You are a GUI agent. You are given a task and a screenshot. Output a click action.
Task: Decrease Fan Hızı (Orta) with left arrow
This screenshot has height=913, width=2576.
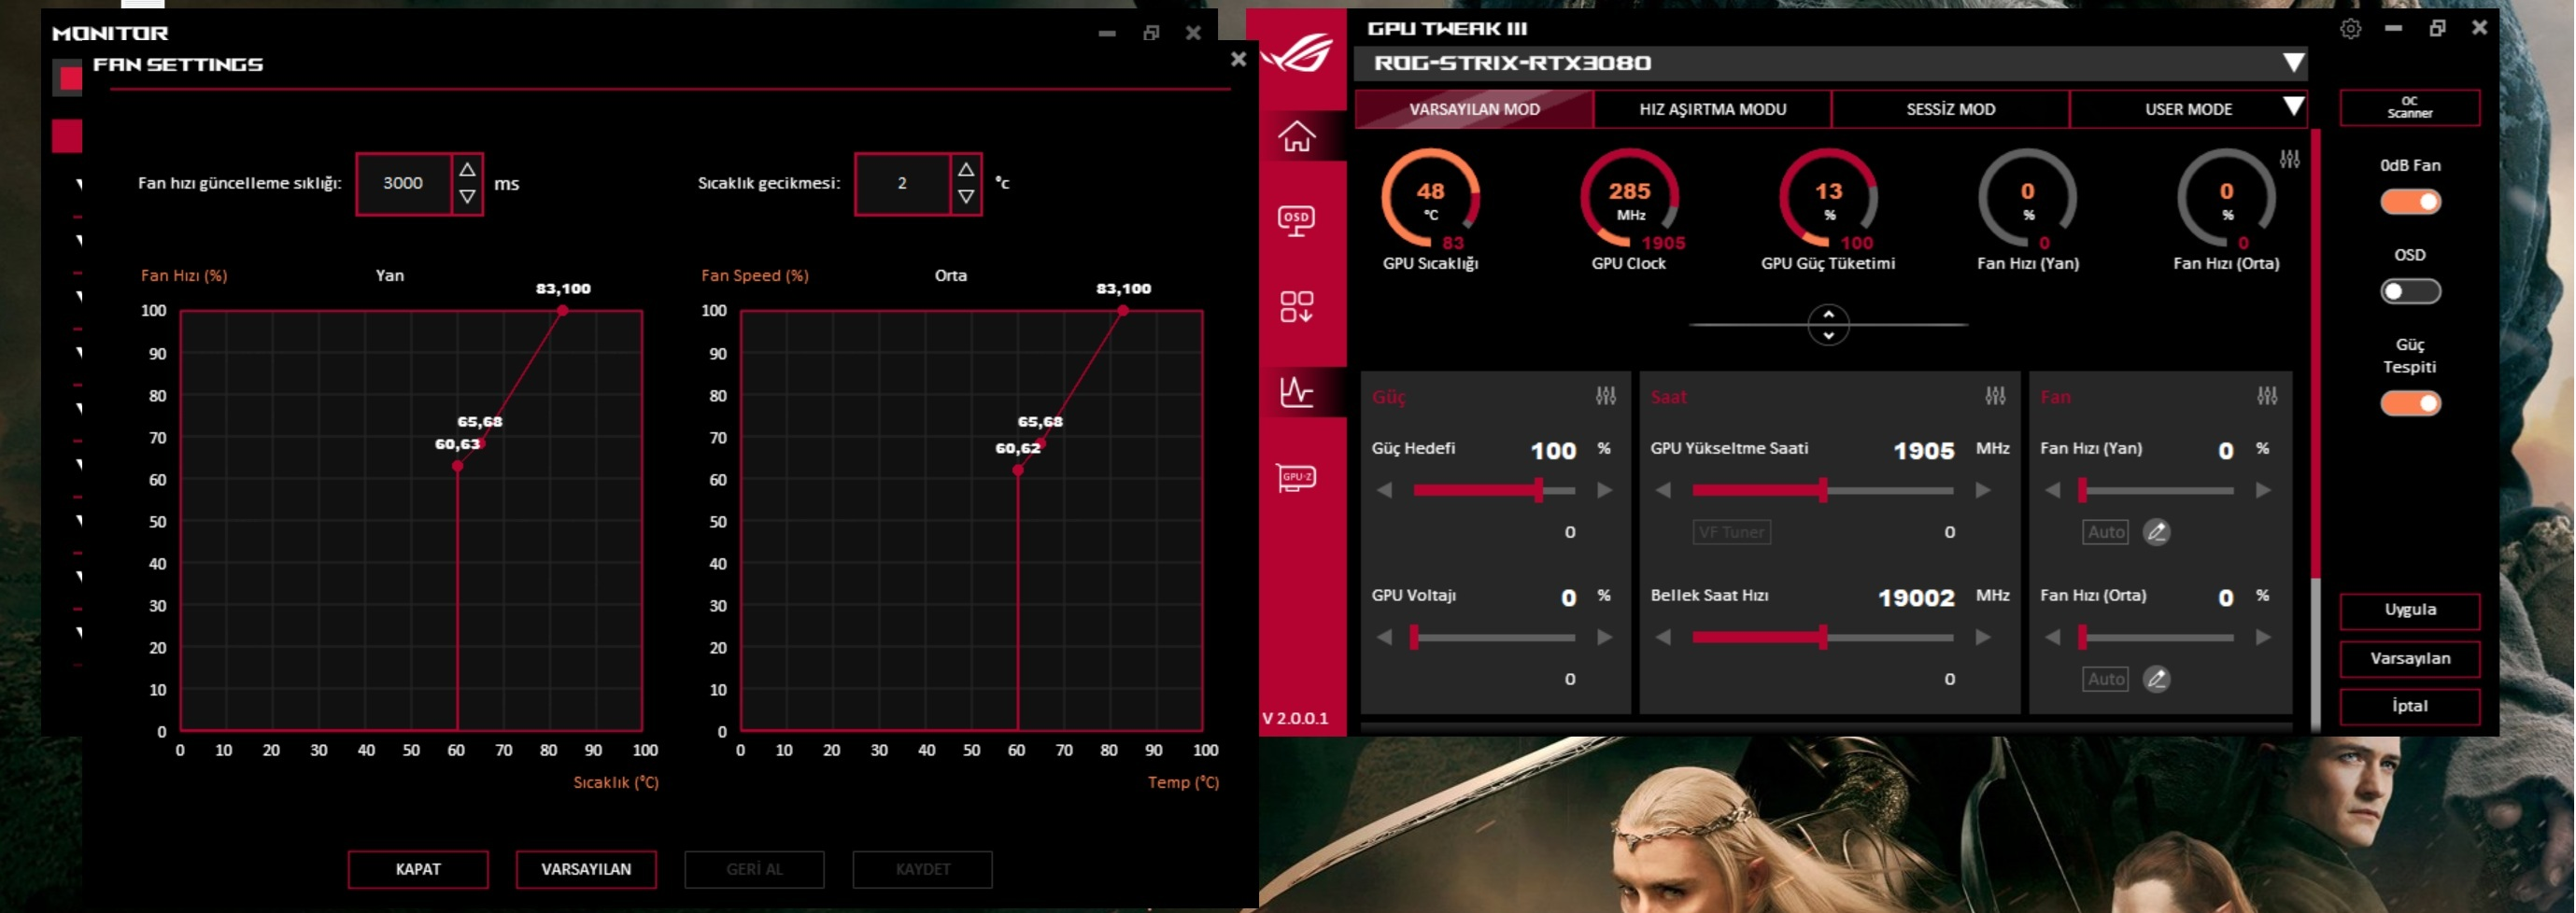pos(2053,637)
